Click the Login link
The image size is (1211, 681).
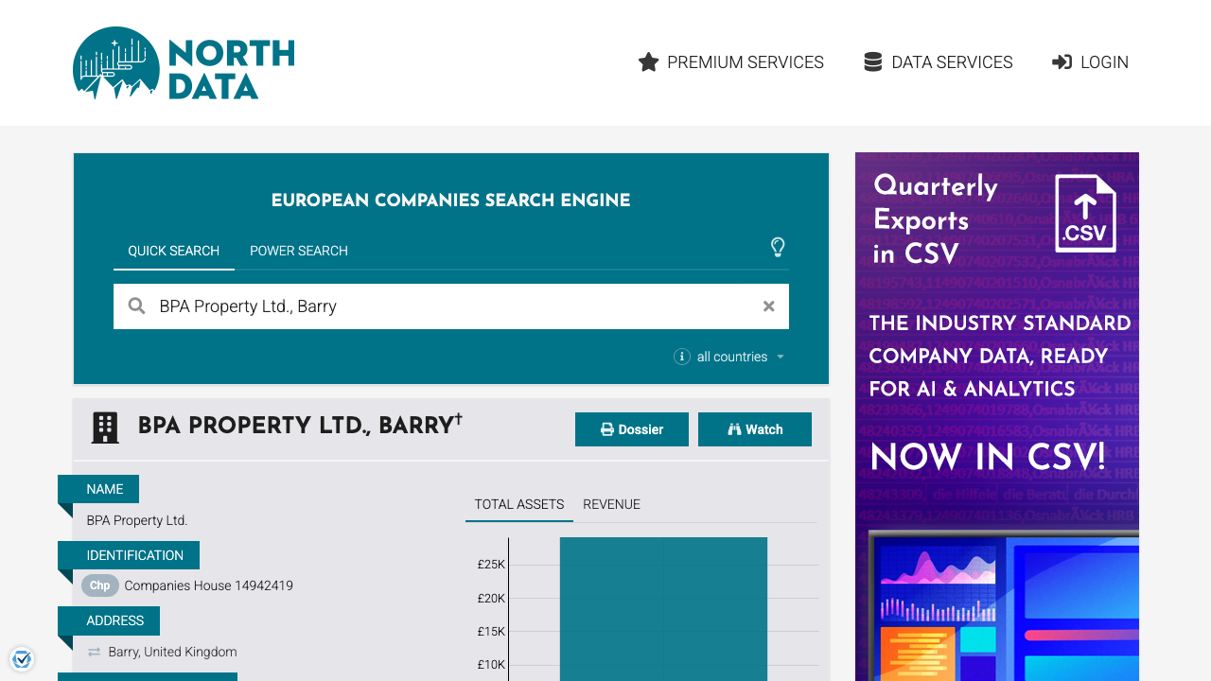[1090, 62]
